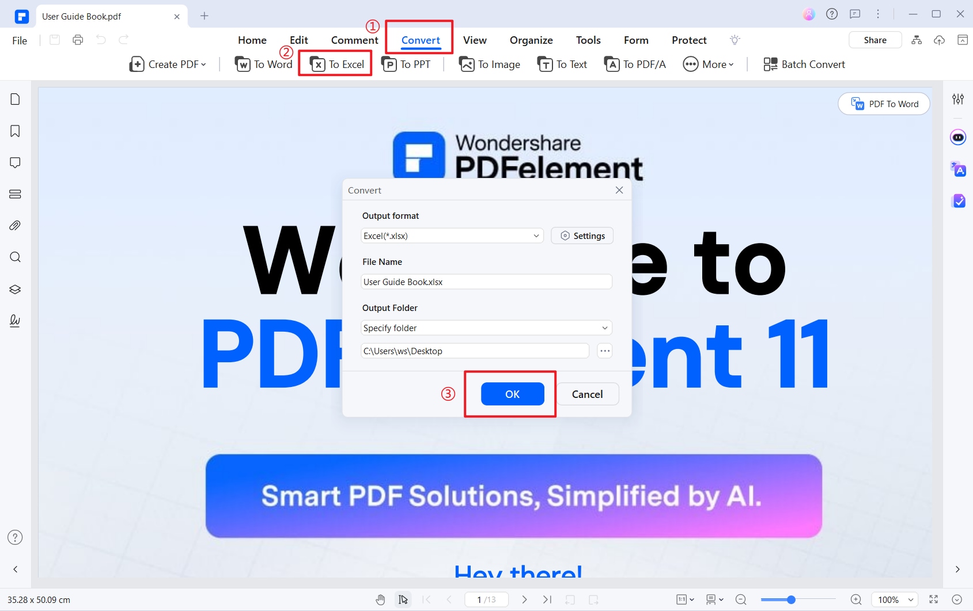The width and height of the screenshot is (973, 611).
Task: Open the Specify folder dropdown
Action: pos(486,328)
